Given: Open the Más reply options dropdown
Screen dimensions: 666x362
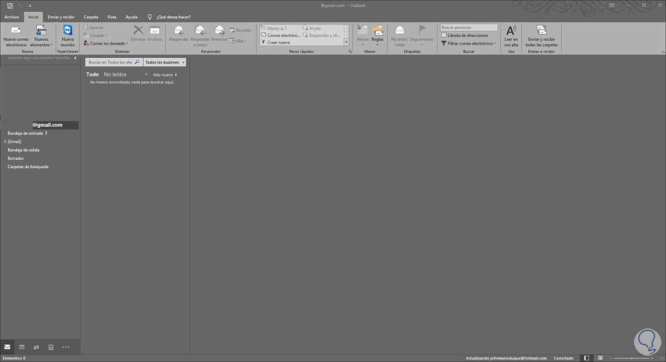Looking at the screenshot, I should pyautogui.click(x=238, y=41).
